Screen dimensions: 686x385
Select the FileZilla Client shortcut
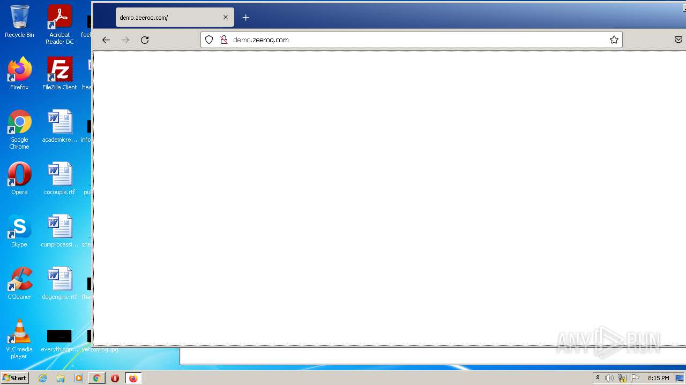(x=59, y=74)
